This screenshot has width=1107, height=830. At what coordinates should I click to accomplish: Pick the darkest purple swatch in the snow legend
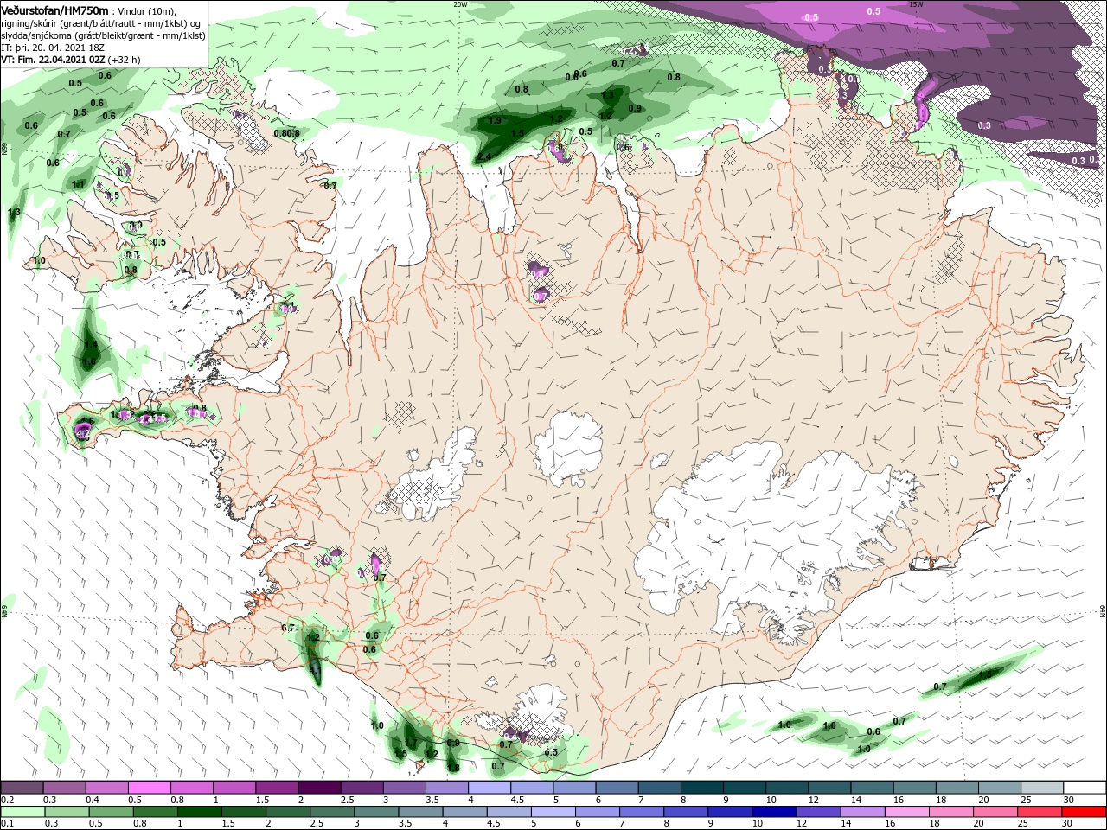(x=318, y=788)
